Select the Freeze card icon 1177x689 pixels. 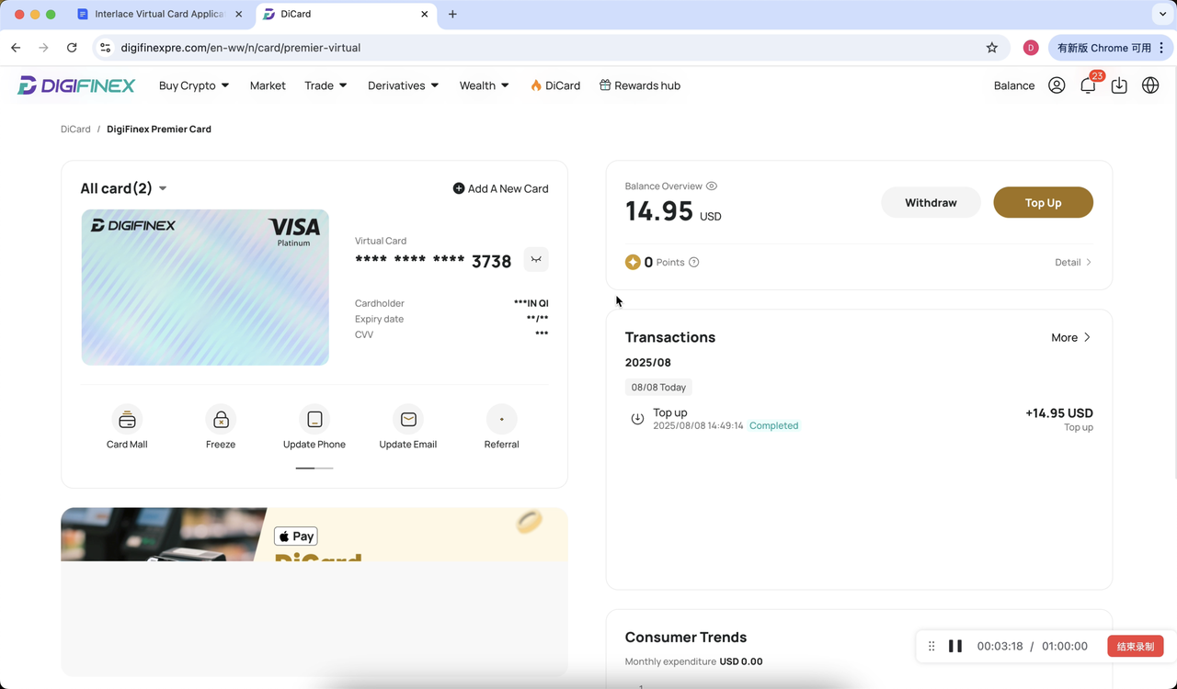(x=221, y=419)
